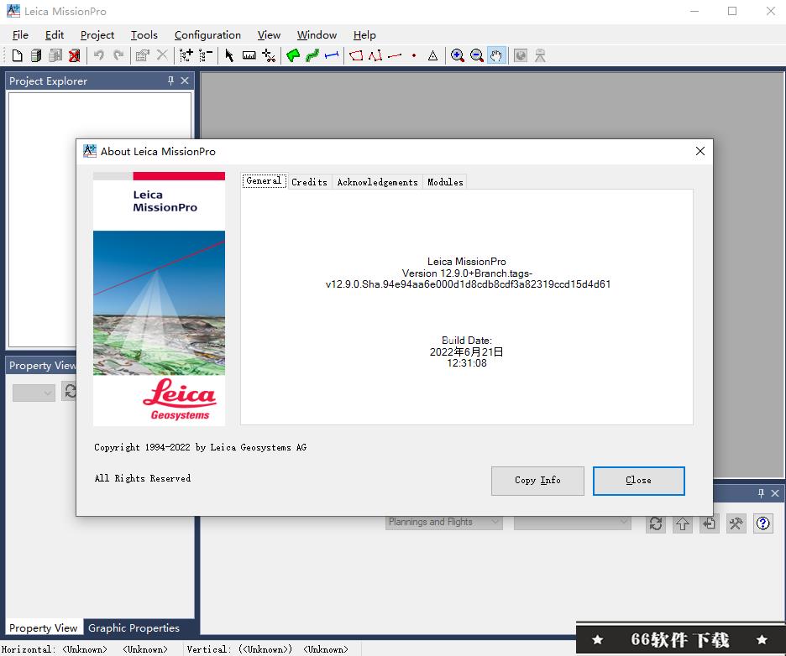786x656 pixels.
Task: Click the red-crossed close project icon
Action: pos(74,55)
